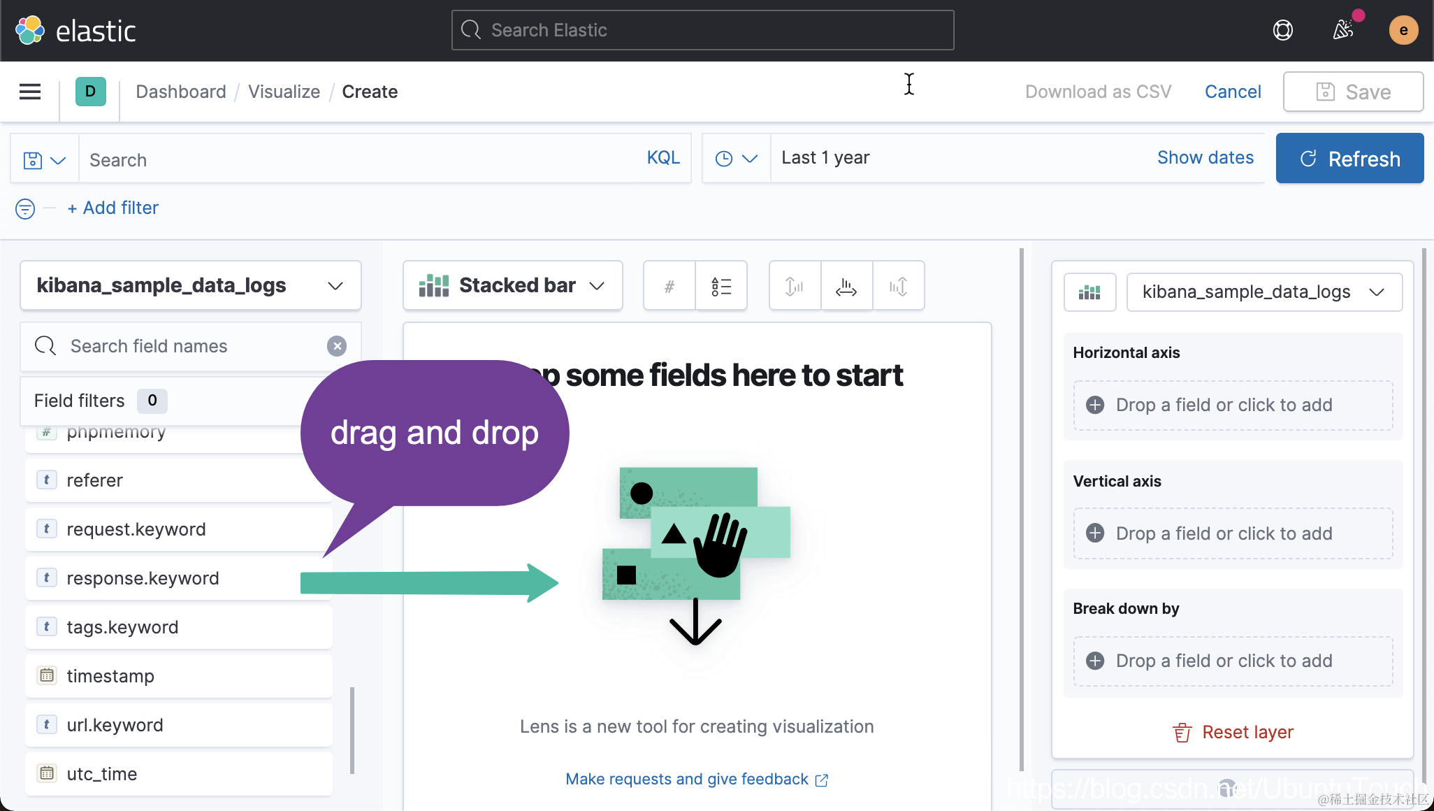
Task: Click the layer chart type icon
Action: pos(1089,292)
